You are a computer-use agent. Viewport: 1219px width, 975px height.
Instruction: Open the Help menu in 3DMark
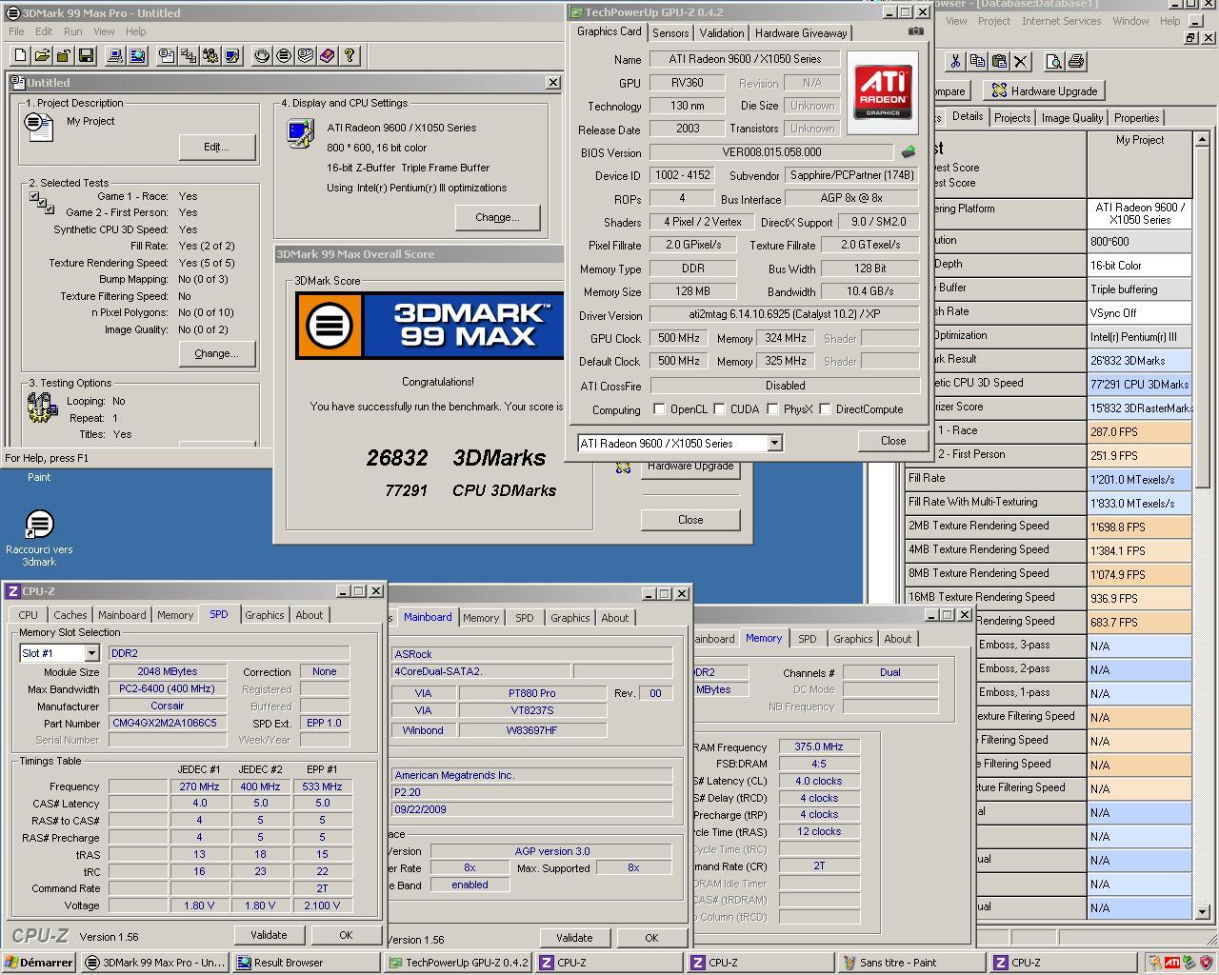(135, 31)
